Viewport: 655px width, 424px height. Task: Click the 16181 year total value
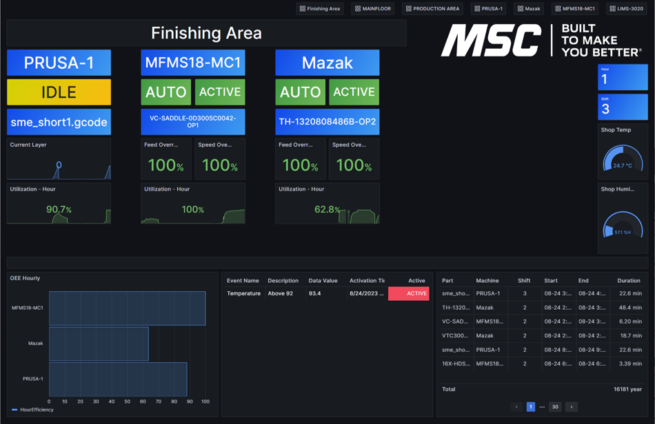(627, 390)
